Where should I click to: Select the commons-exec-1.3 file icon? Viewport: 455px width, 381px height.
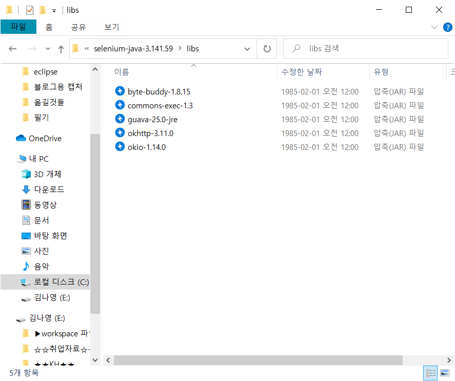(x=120, y=105)
